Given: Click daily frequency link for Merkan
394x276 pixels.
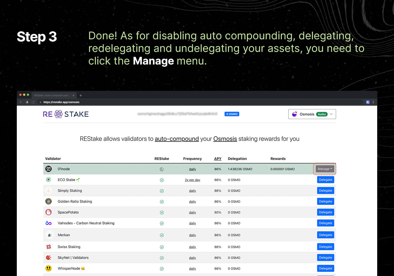Looking at the screenshot, I should click(x=193, y=235).
